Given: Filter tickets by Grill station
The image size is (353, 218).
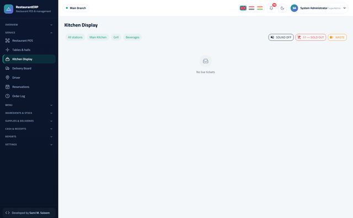Looking at the screenshot, I should tap(116, 37).
